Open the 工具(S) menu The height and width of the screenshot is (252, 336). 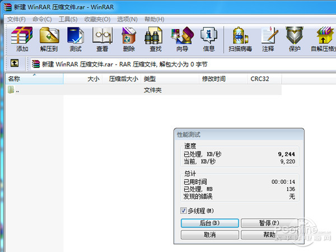pos(68,19)
